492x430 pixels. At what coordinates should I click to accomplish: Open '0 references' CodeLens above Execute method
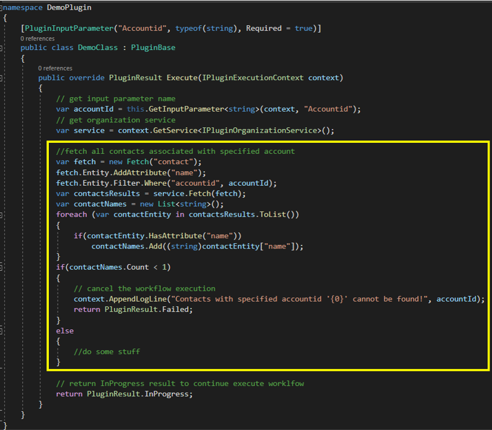click(55, 68)
